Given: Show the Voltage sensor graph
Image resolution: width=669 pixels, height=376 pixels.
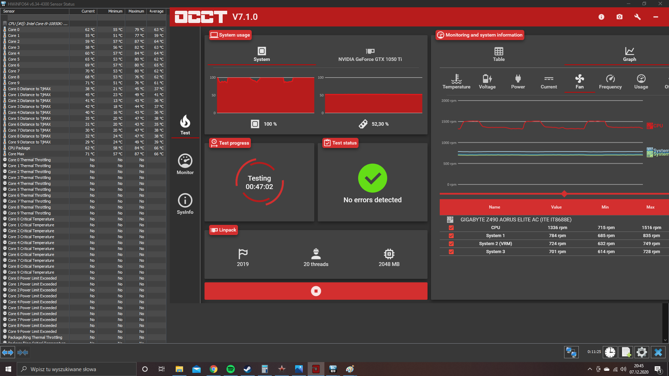Looking at the screenshot, I should pyautogui.click(x=487, y=82).
